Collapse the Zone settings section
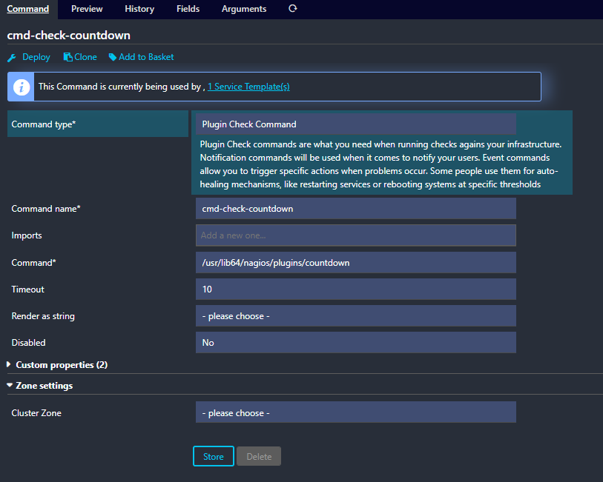Screen dimensions: 603x482 [44, 386]
